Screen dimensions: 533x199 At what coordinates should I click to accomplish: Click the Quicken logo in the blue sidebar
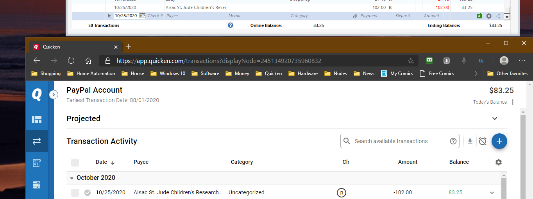pos(37,95)
